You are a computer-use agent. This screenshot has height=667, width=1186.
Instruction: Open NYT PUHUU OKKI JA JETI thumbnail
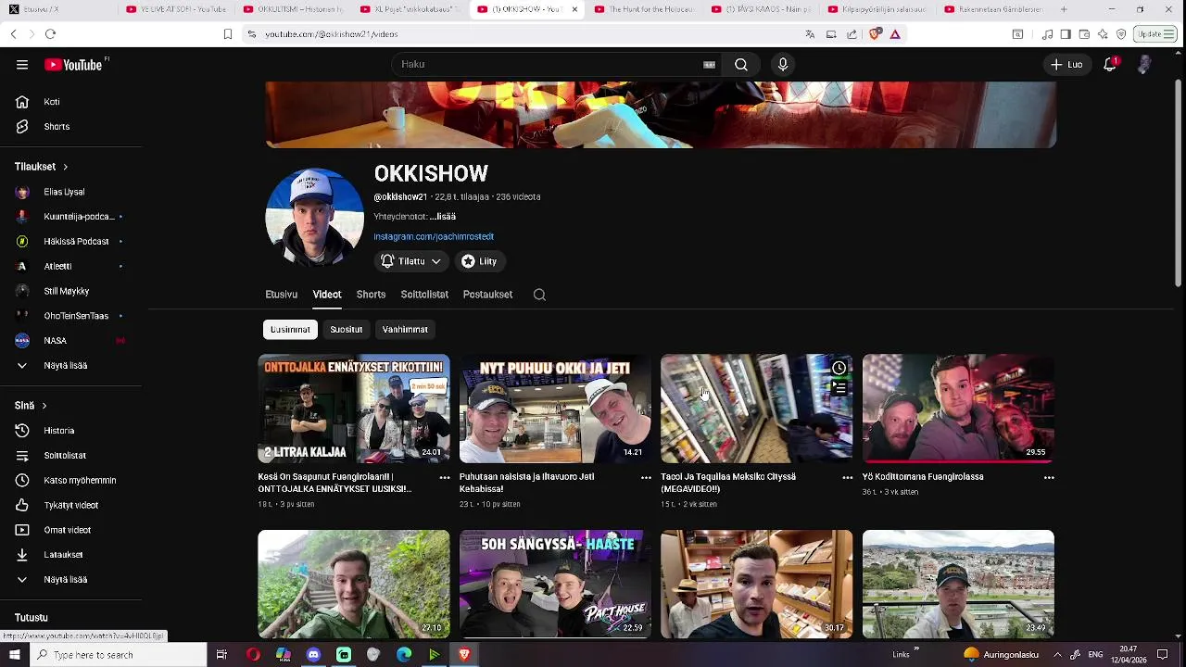click(x=555, y=409)
